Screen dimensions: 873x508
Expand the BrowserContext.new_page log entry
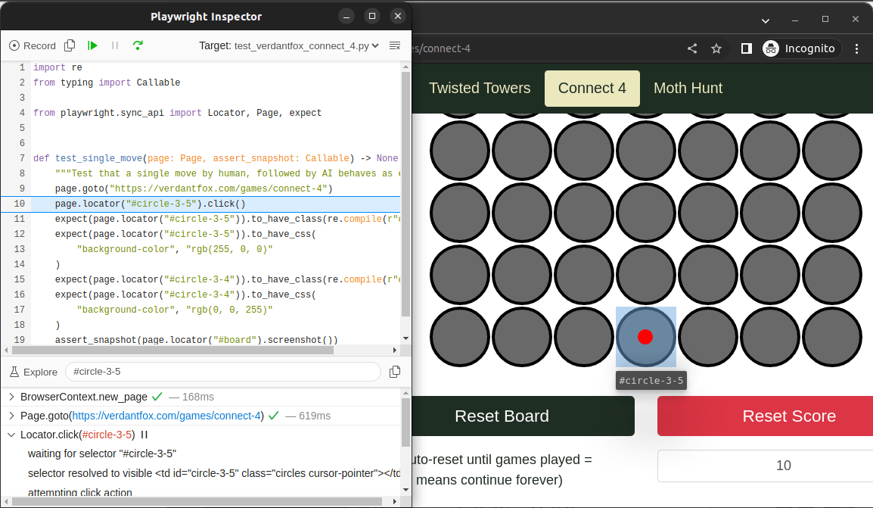(x=11, y=397)
